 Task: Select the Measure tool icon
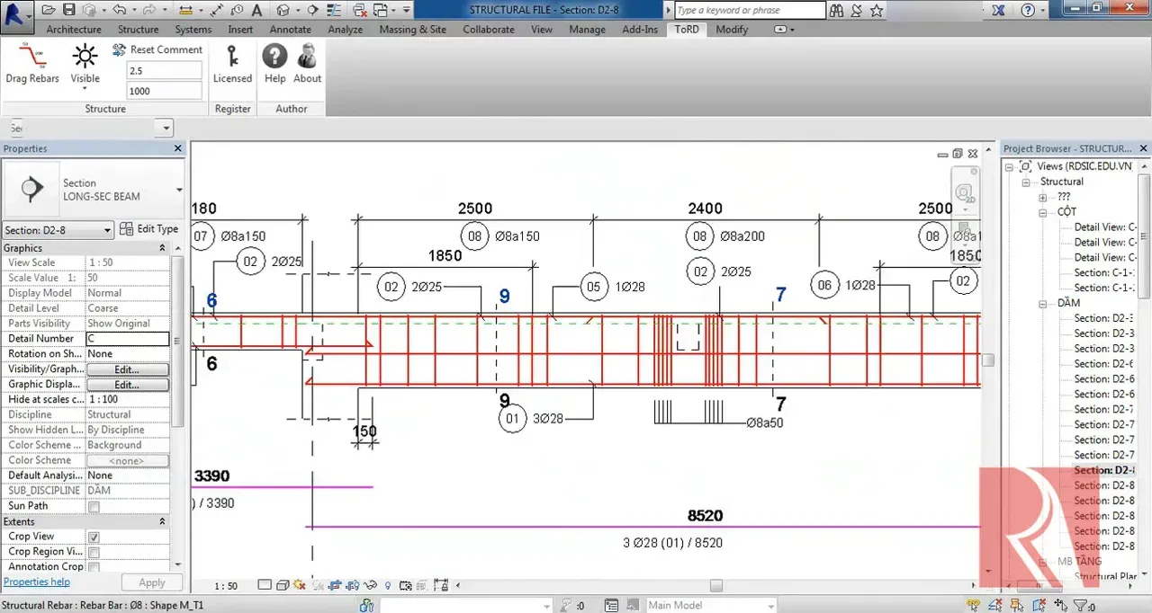[185, 11]
